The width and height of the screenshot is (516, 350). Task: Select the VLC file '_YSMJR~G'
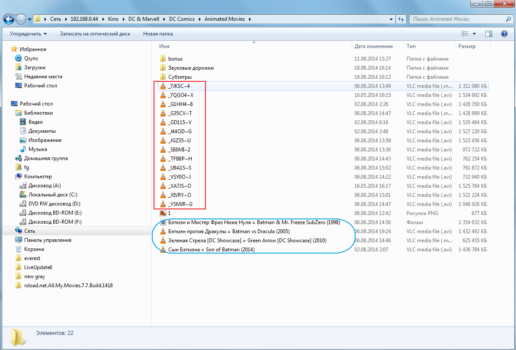click(176, 204)
